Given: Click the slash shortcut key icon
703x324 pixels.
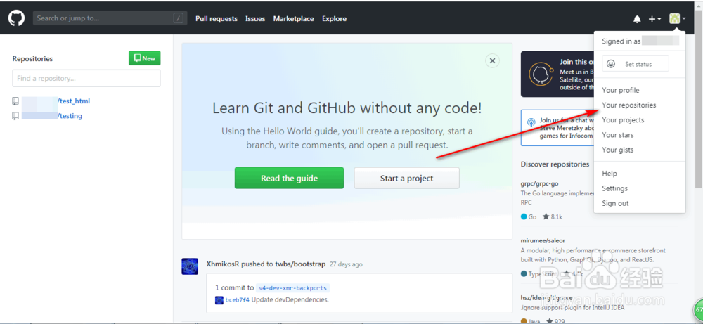Looking at the screenshot, I should click(x=178, y=18).
